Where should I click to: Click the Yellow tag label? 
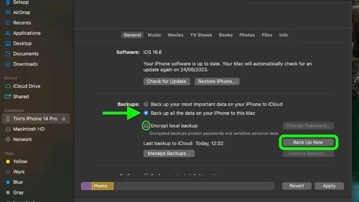pyautogui.click(x=20, y=161)
